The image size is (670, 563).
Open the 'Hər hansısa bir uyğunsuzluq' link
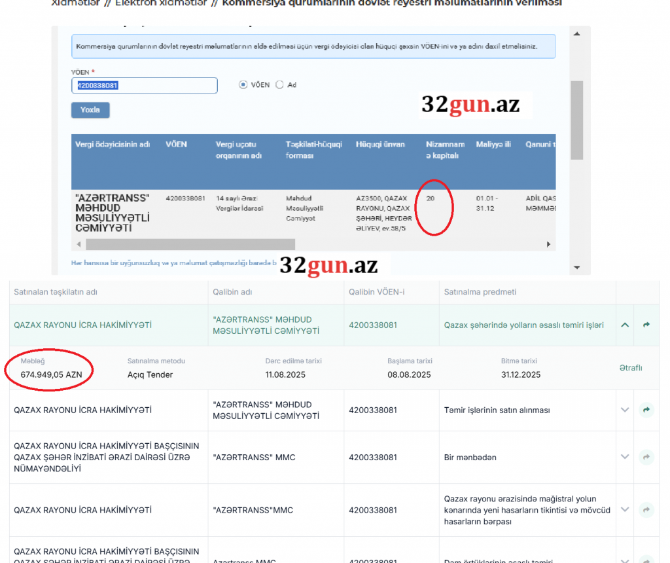point(174,263)
